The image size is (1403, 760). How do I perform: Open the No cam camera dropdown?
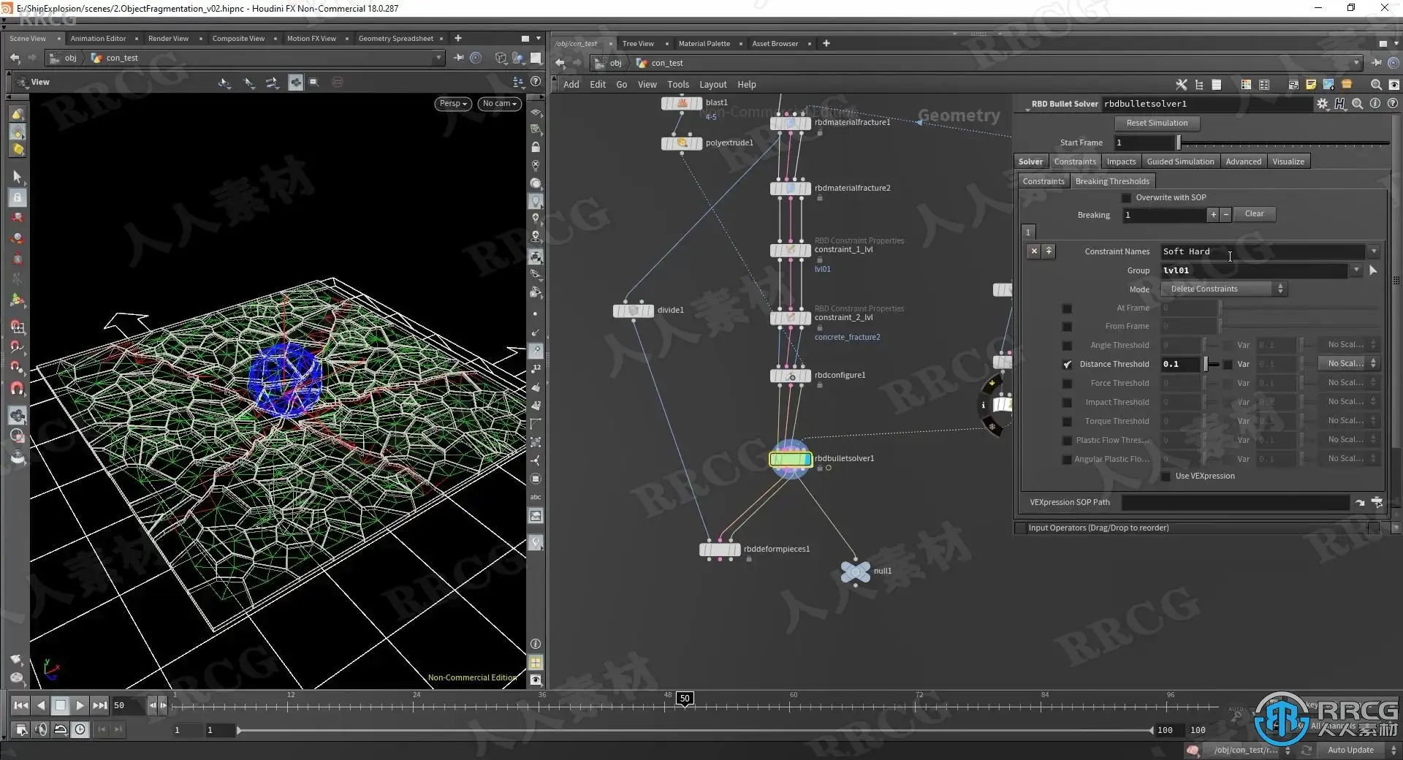click(x=500, y=104)
